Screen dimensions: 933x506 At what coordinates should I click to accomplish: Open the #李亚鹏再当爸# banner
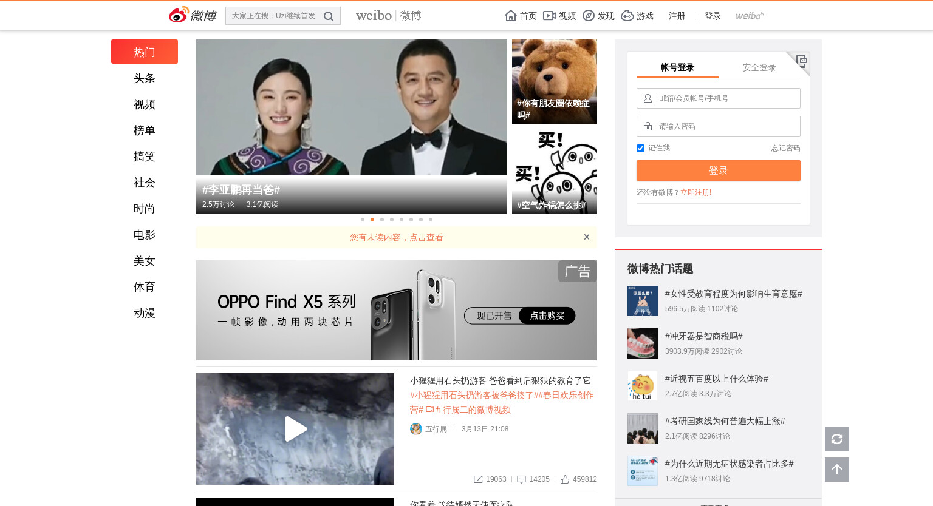click(352, 127)
